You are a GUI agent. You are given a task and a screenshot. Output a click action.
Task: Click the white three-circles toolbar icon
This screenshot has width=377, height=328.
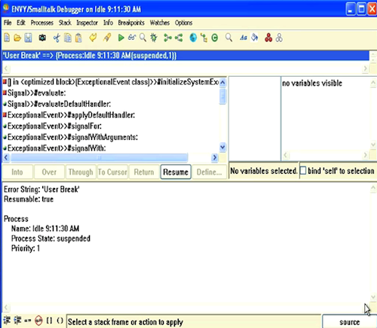pos(279,38)
